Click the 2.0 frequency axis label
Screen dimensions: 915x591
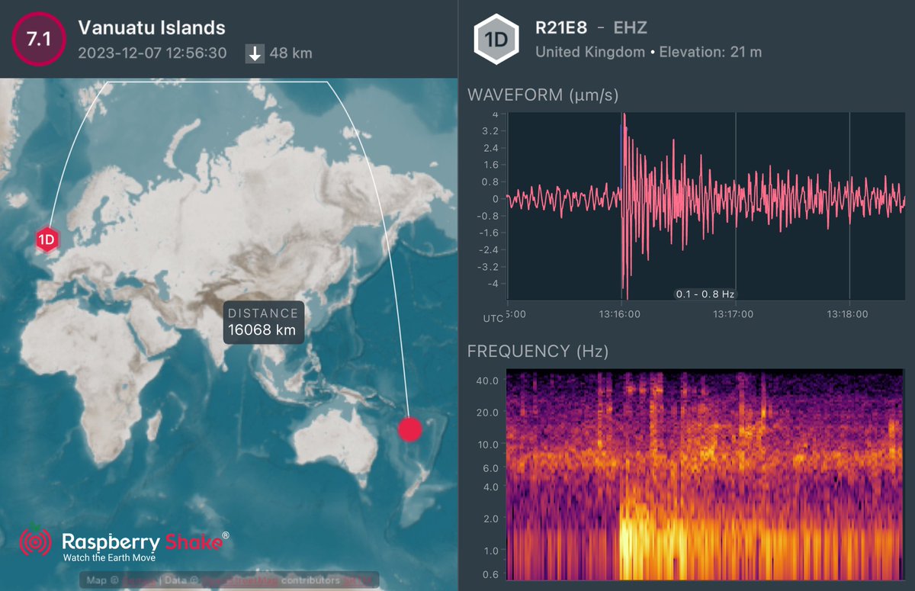490,519
